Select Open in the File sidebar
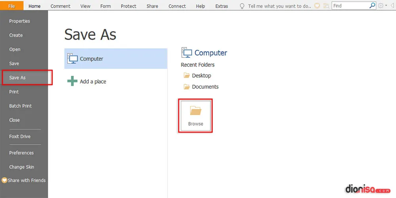 [15, 49]
